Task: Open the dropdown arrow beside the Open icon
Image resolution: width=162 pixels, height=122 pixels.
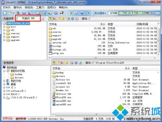Action: coord(14,13)
